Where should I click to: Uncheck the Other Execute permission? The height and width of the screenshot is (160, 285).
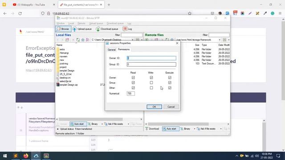pyautogui.click(x=170, y=88)
